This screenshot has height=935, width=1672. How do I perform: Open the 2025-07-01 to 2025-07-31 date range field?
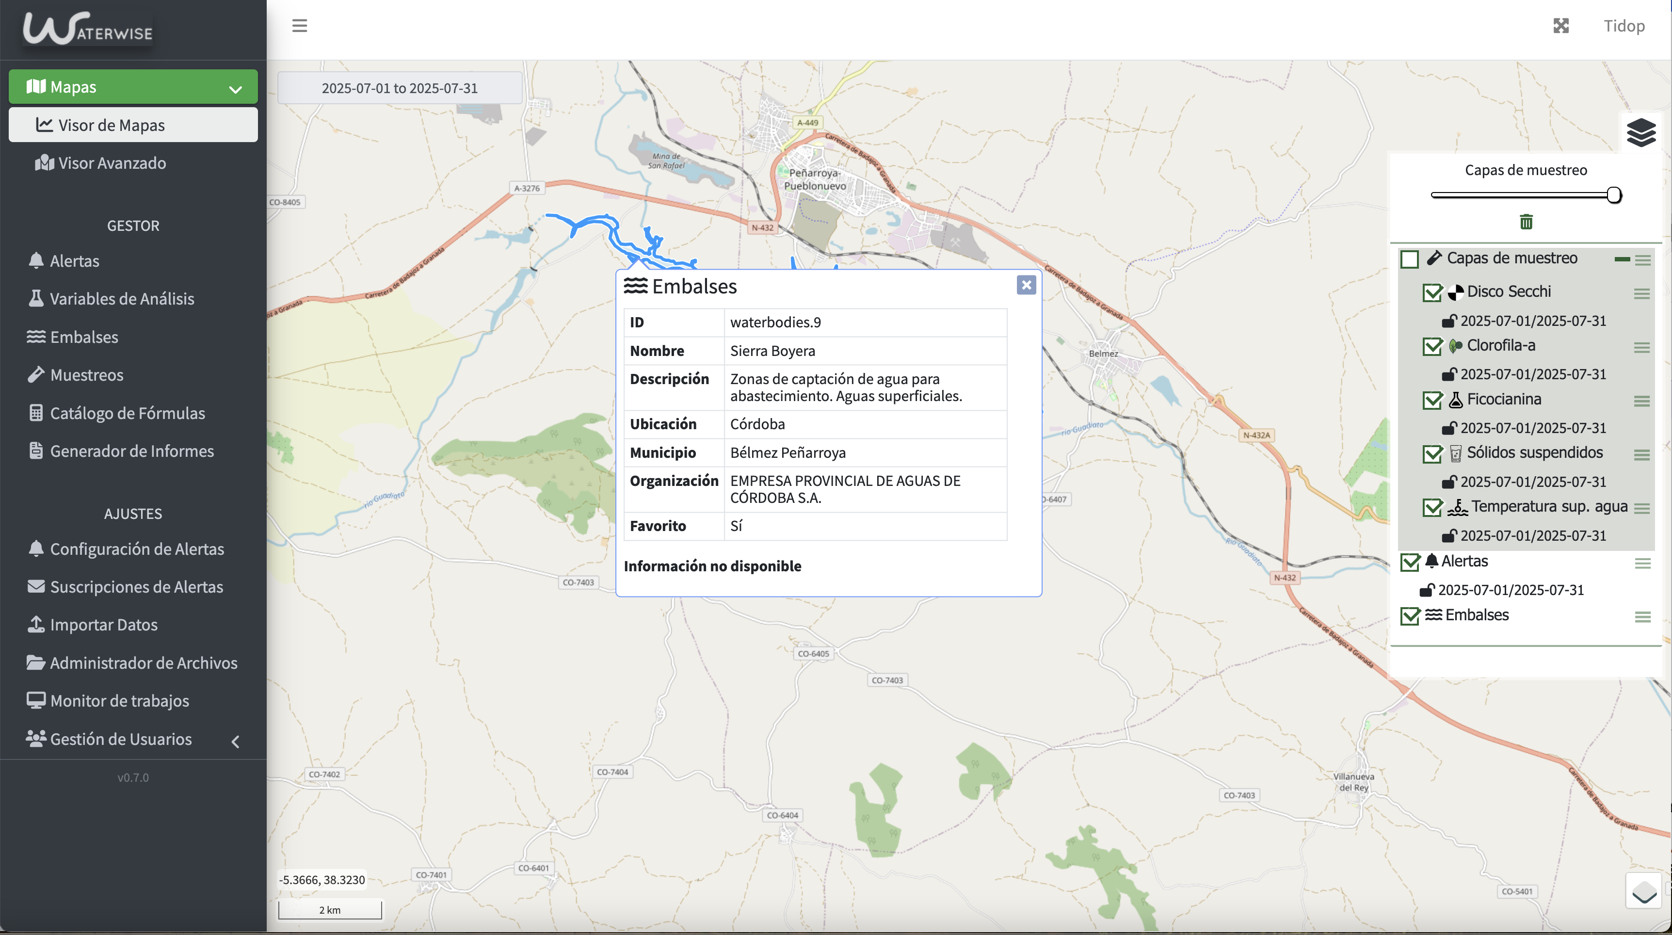pyautogui.click(x=400, y=88)
